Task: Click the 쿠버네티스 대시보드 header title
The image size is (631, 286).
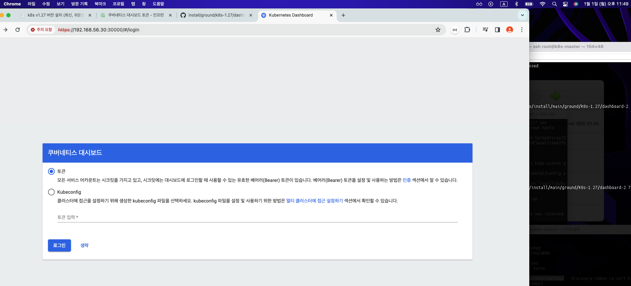Action: tap(75, 153)
